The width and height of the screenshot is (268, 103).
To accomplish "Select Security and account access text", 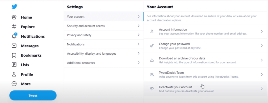I will (x=86, y=26).
